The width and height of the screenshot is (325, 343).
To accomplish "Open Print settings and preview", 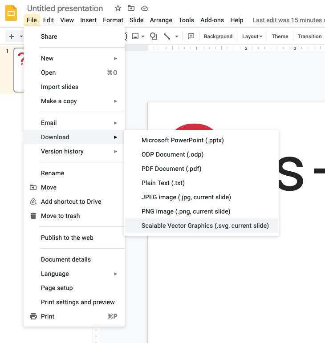I will [x=74, y=302].
